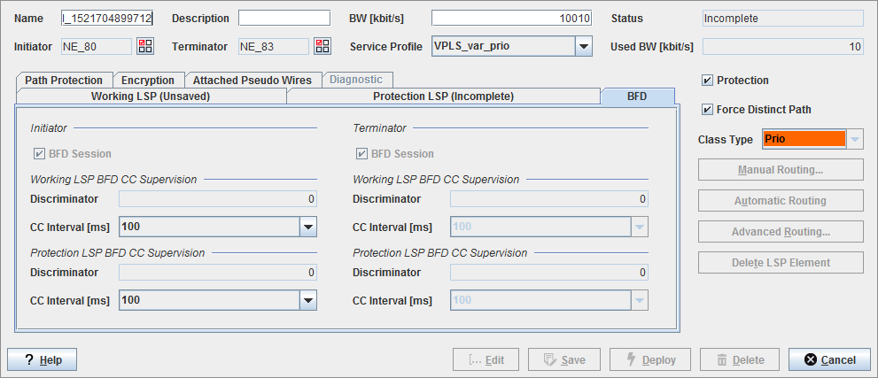Click the Edit pencil icon

click(x=474, y=360)
